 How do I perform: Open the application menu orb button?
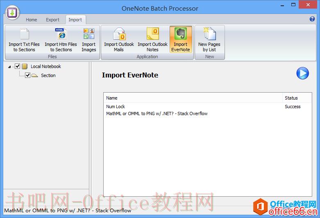(x=12, y=13)
